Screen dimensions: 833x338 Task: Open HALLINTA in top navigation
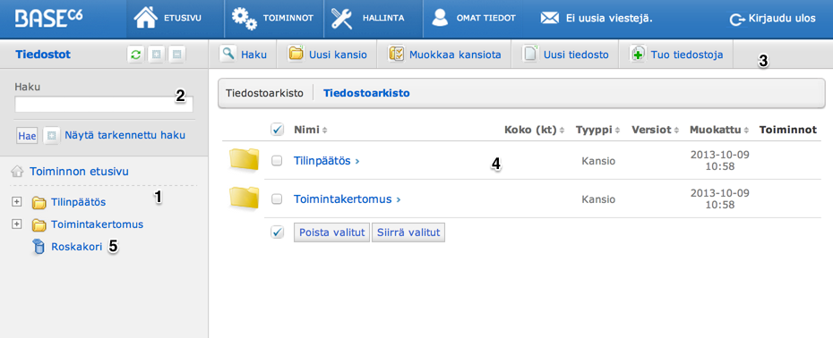tap(383, 18)
